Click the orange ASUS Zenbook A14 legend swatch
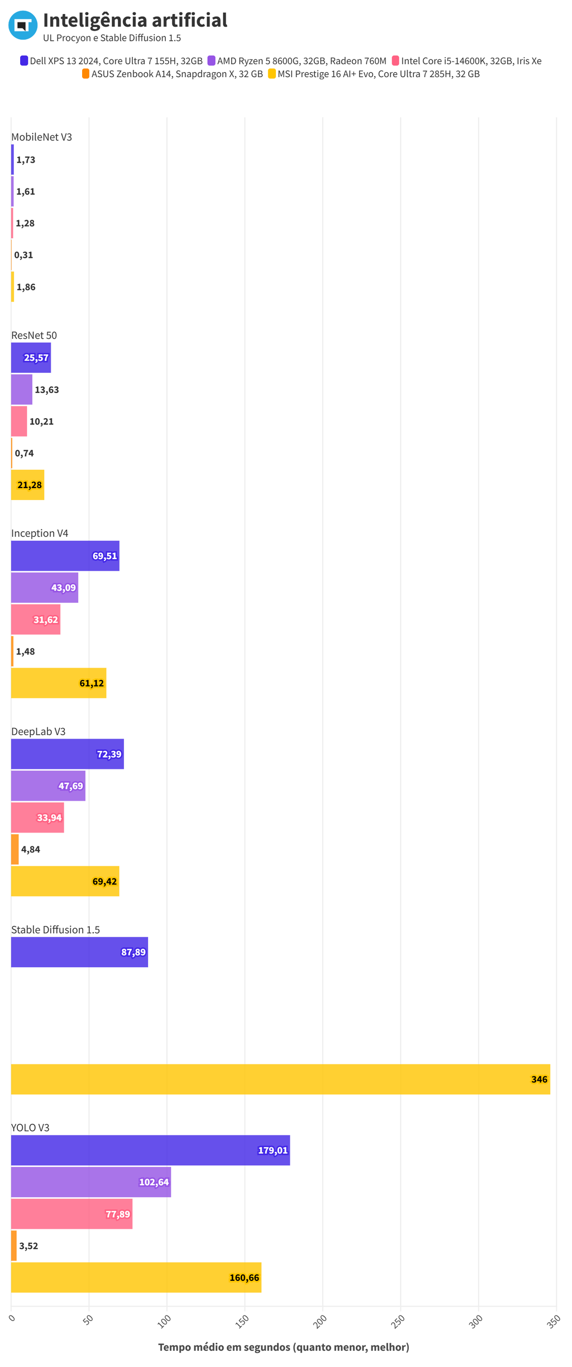 coord(85,74)
